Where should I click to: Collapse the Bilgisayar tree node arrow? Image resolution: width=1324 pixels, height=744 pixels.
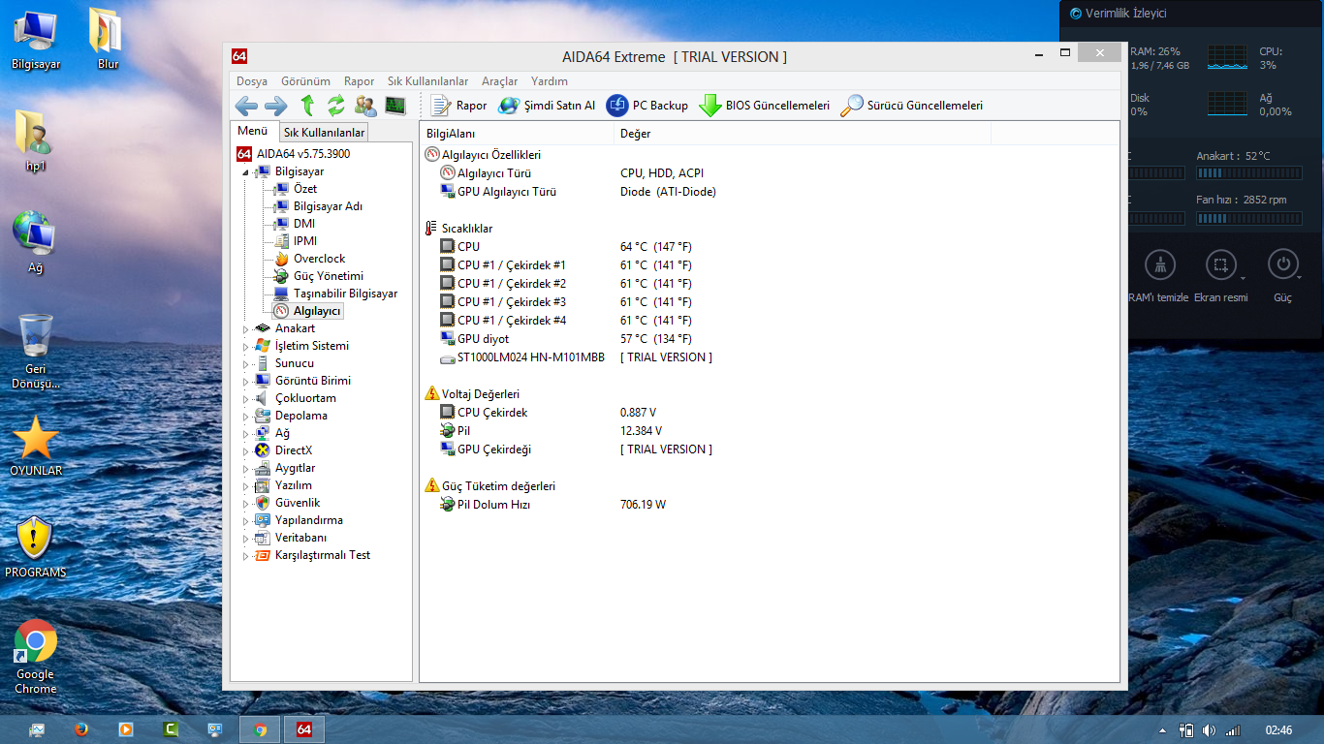point(245,172)
